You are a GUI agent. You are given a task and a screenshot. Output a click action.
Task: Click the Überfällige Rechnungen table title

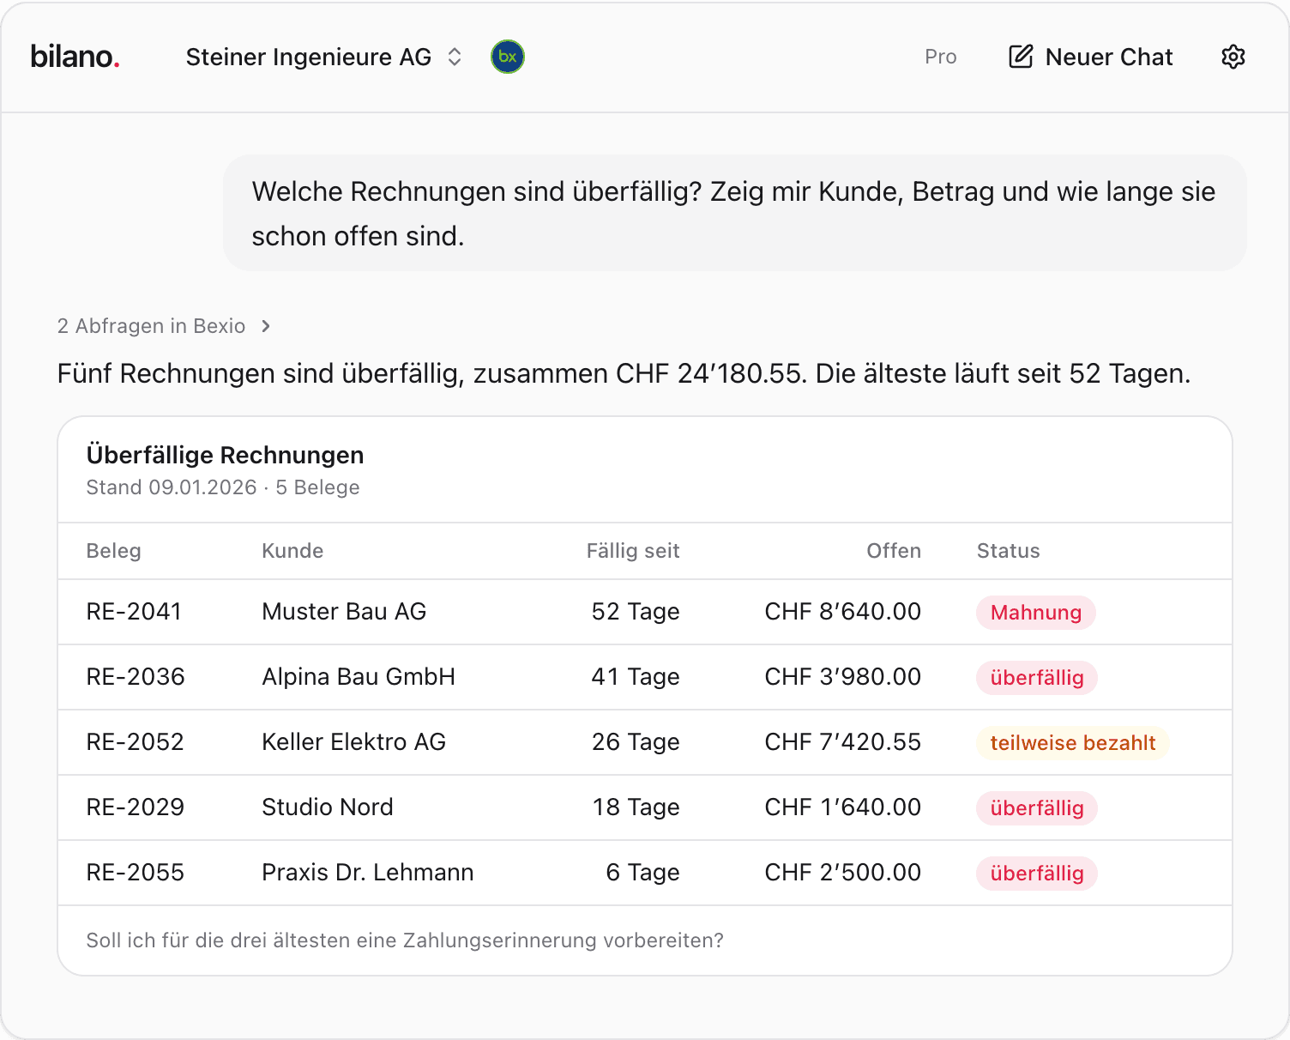click(226, 455)
